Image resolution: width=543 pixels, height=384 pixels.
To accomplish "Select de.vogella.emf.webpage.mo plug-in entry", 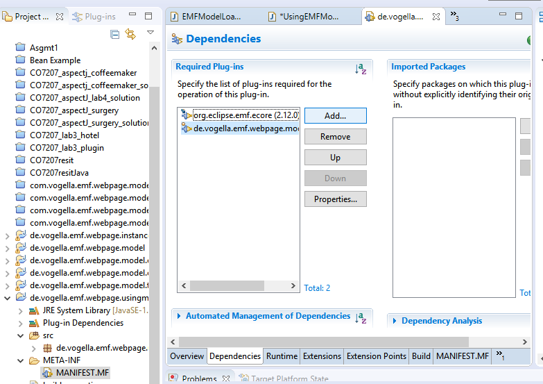I will coord(239,128).
